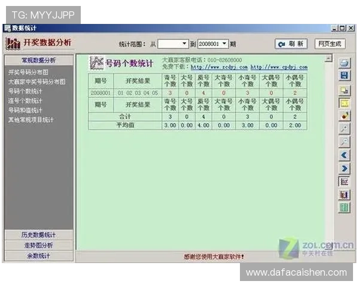The width and height of the screenshot is (359, 287).
Task: Select 大赢家中奖号码分布图 in sidebar
Action: click(x=37, y=82)
